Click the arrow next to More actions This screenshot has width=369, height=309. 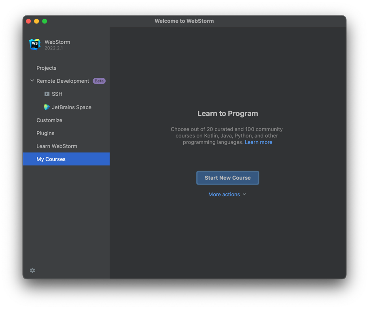point(244,195)
